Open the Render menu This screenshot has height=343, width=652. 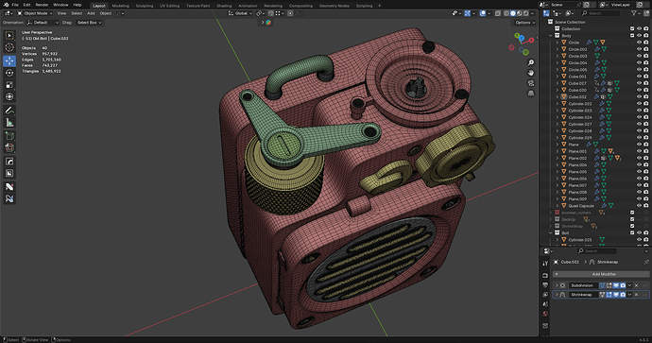[42, 5]
